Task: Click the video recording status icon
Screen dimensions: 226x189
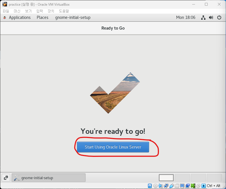Action: (187, 186)
